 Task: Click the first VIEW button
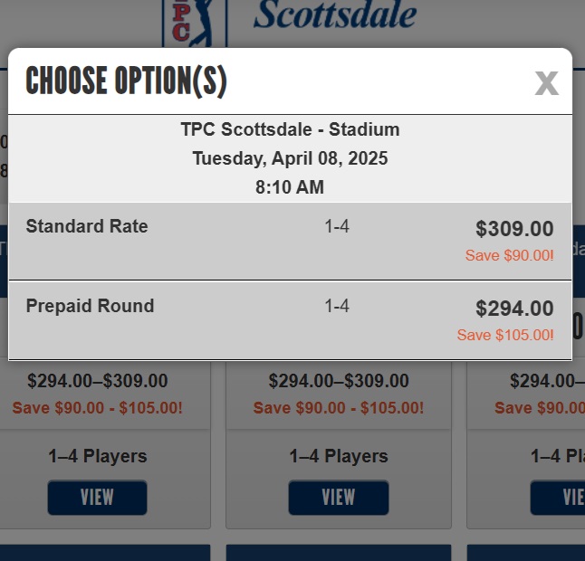(98, 498)
